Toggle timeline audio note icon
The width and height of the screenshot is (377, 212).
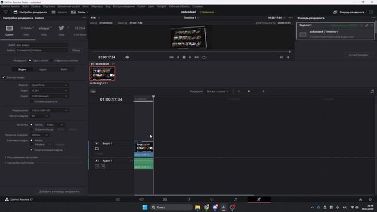click(372, 91)
